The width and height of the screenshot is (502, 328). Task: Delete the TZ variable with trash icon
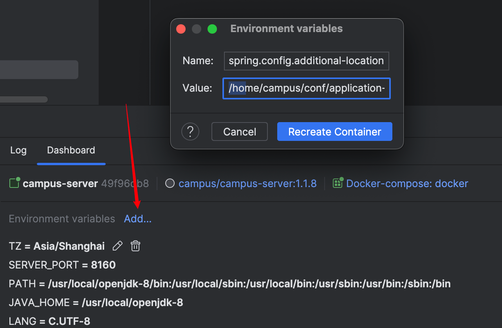coord(135,246)
